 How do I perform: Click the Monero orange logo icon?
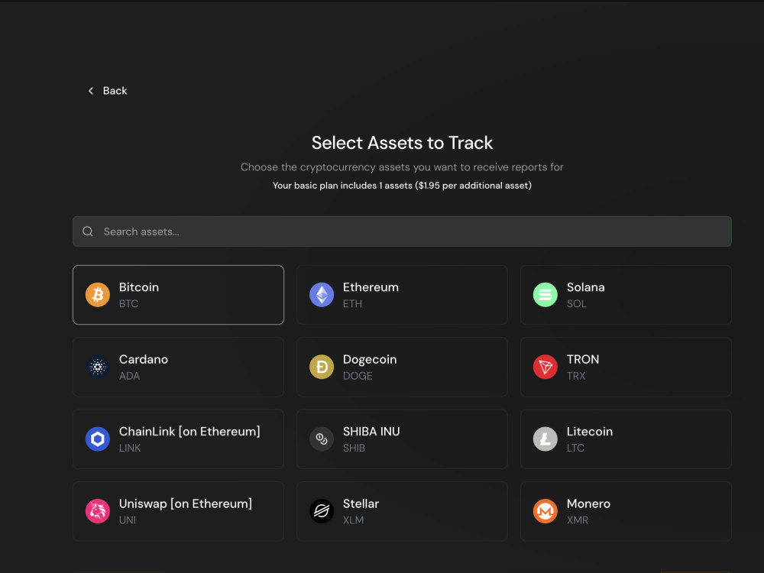point(545,511)
